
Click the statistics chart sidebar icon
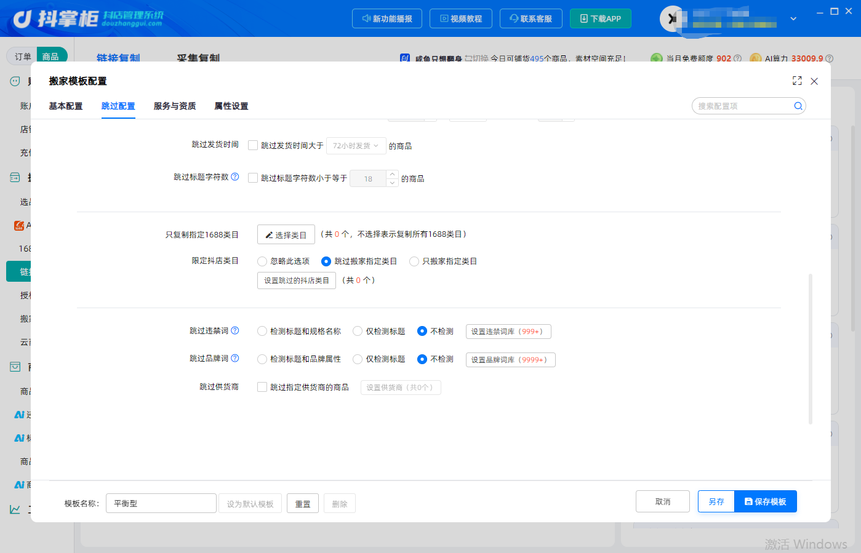pos(15,509)
